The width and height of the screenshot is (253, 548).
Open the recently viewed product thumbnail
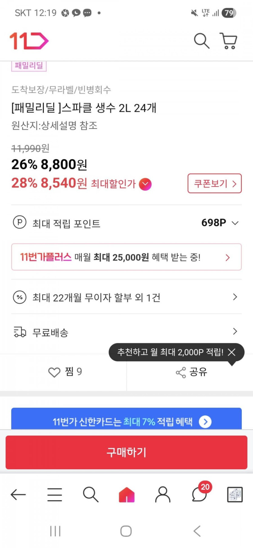pyautogui.click(x=235, y=495)
